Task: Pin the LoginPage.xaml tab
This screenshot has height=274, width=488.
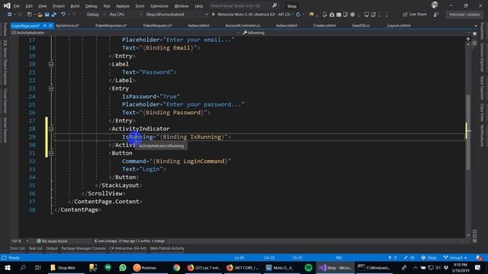Action: [45, 25]
